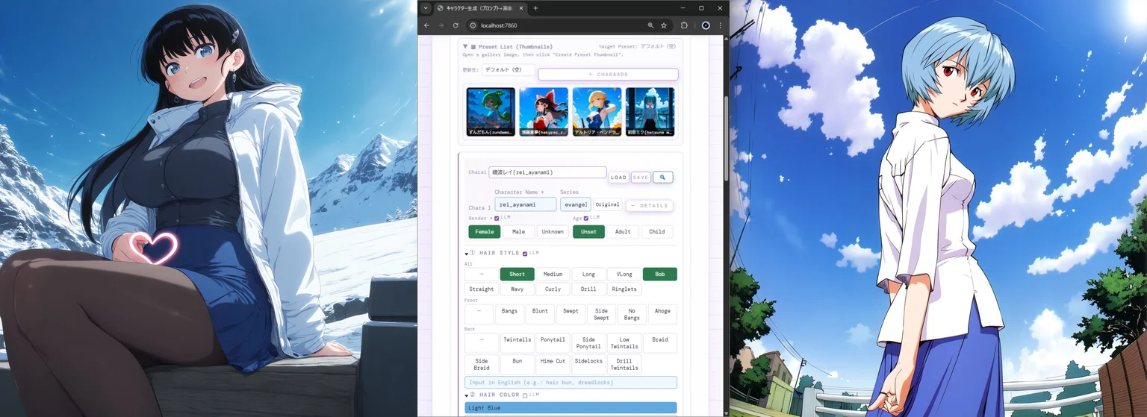Toggle the Hair Style LLM checkbox
The width and height of the screenshot is (1147, 417).
(x=525, y=254)
